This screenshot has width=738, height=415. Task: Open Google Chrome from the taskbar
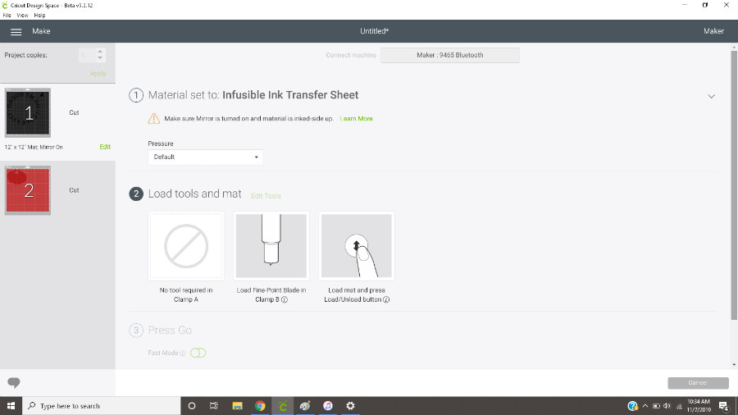(260, 406)
